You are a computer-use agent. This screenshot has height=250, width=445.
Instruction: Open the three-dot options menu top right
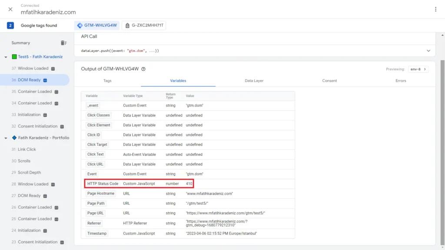(436, 9)
